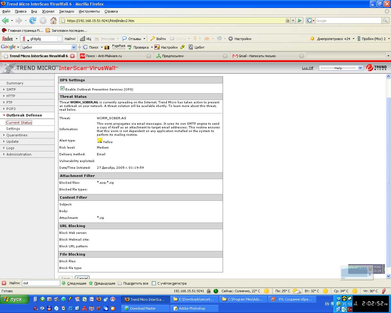Image resolution: width=391 pixels, height=313 pixels.
Task: Click the Google logo on the Google toolbar
Action: (x=8, y=47)
